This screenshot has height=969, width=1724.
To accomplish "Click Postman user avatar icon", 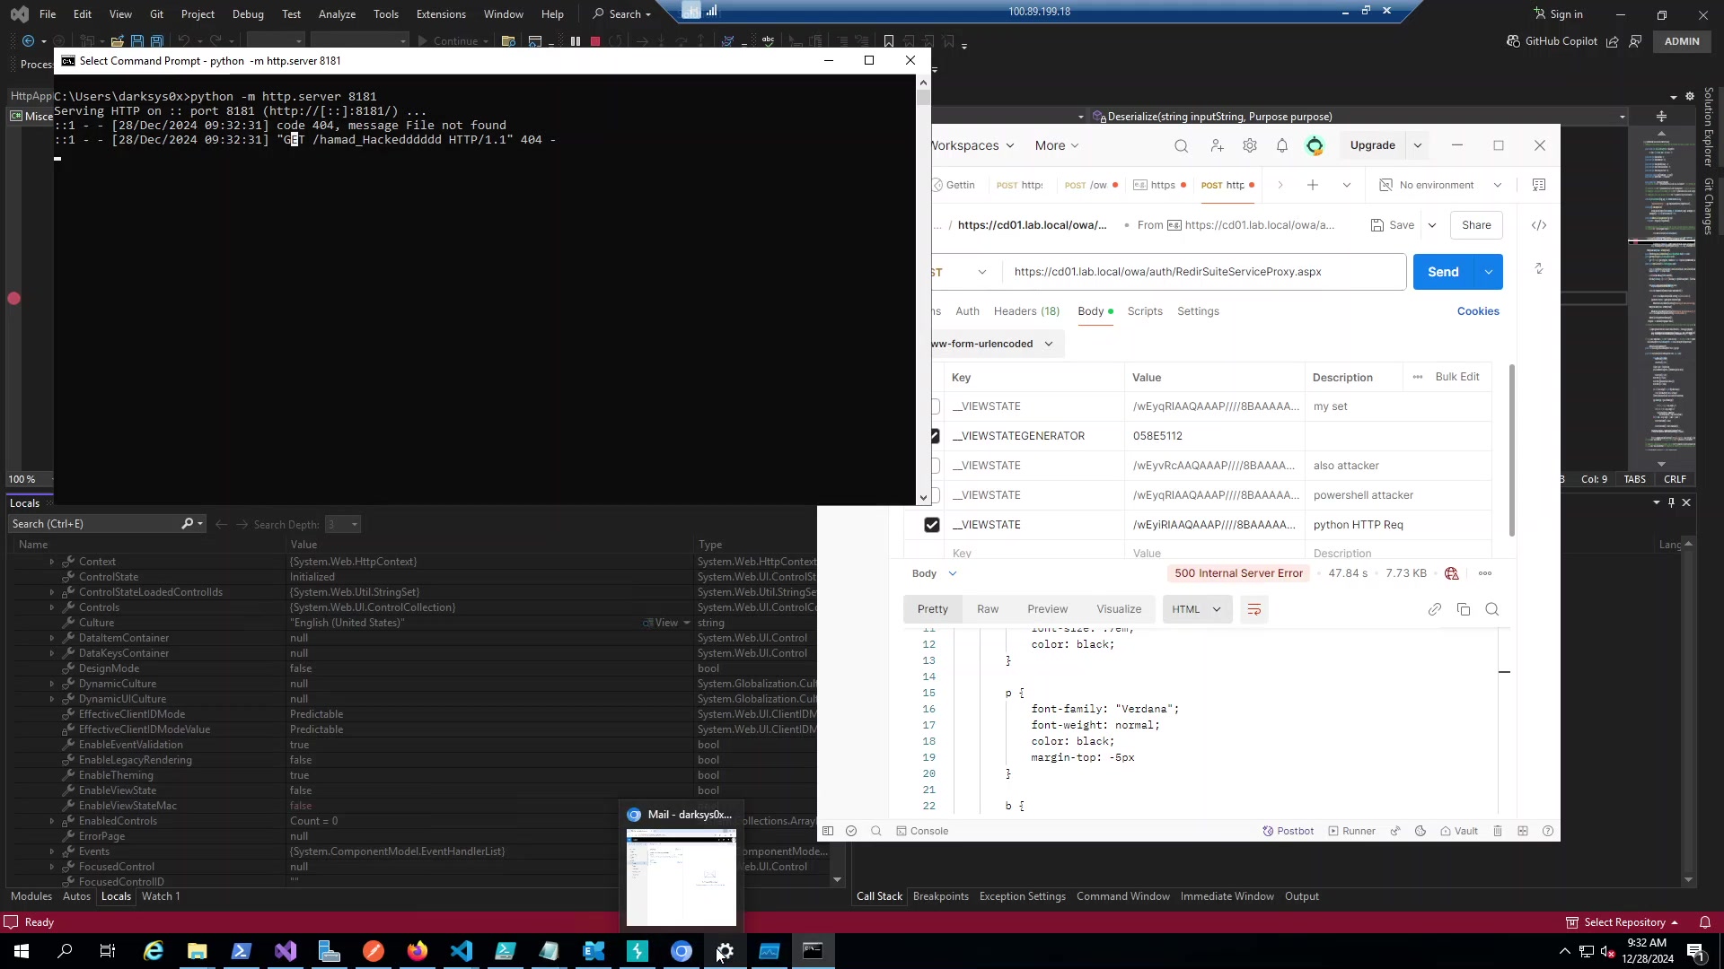I will tap(1315, 145).
